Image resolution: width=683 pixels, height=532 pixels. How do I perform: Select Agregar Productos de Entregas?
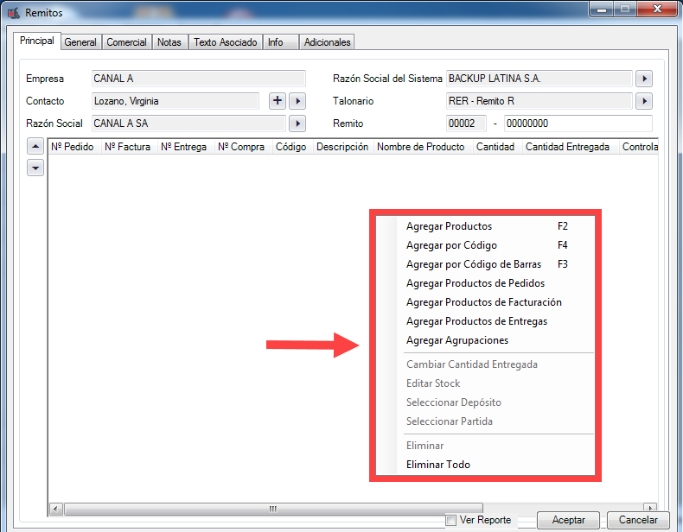click(486, 321)
